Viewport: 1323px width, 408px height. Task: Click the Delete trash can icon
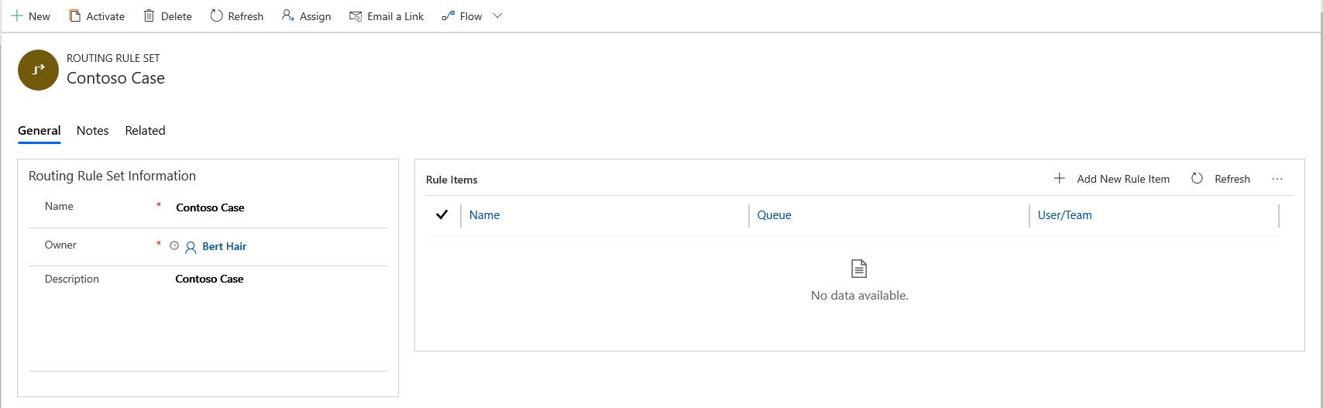(149, 16)
